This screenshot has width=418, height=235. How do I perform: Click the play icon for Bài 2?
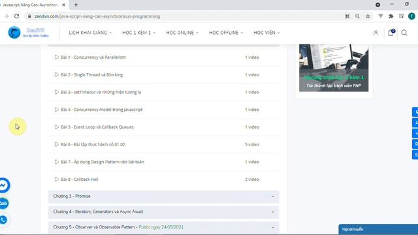57,74
